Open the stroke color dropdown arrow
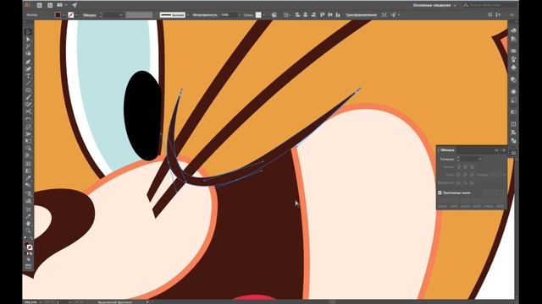542x304 pixels. (x=76, y=15)
